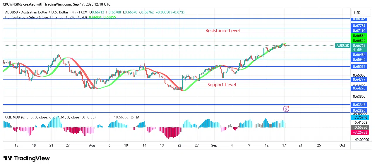
Task: Click the green 0.66884 Hull value label
Action: tap(359, 36)
